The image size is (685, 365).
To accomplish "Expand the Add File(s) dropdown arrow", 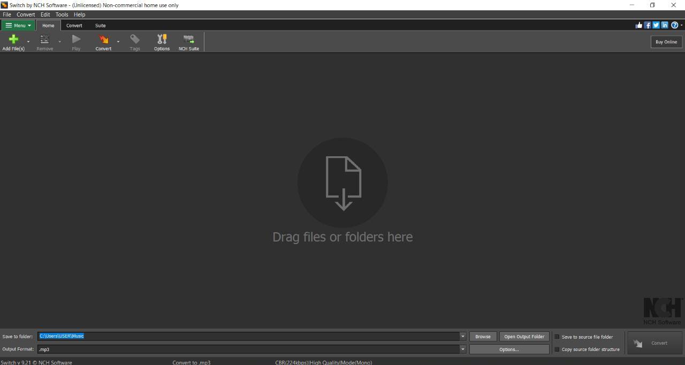I will click(x=28, y=41).
